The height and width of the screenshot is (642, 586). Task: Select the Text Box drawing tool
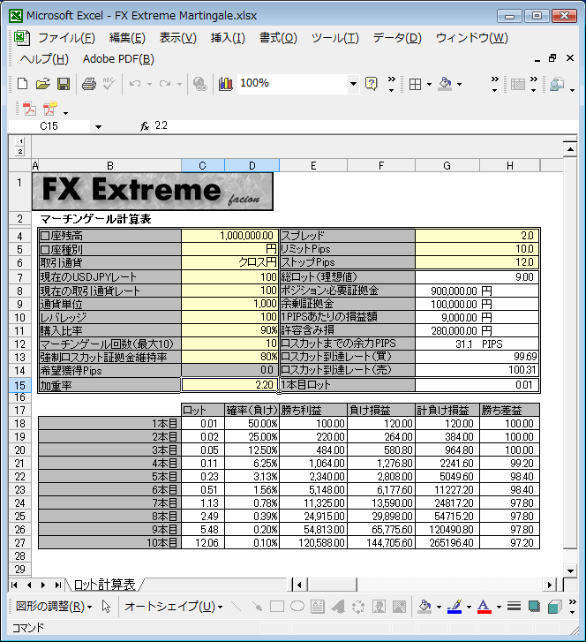click(x=318, y=607)
